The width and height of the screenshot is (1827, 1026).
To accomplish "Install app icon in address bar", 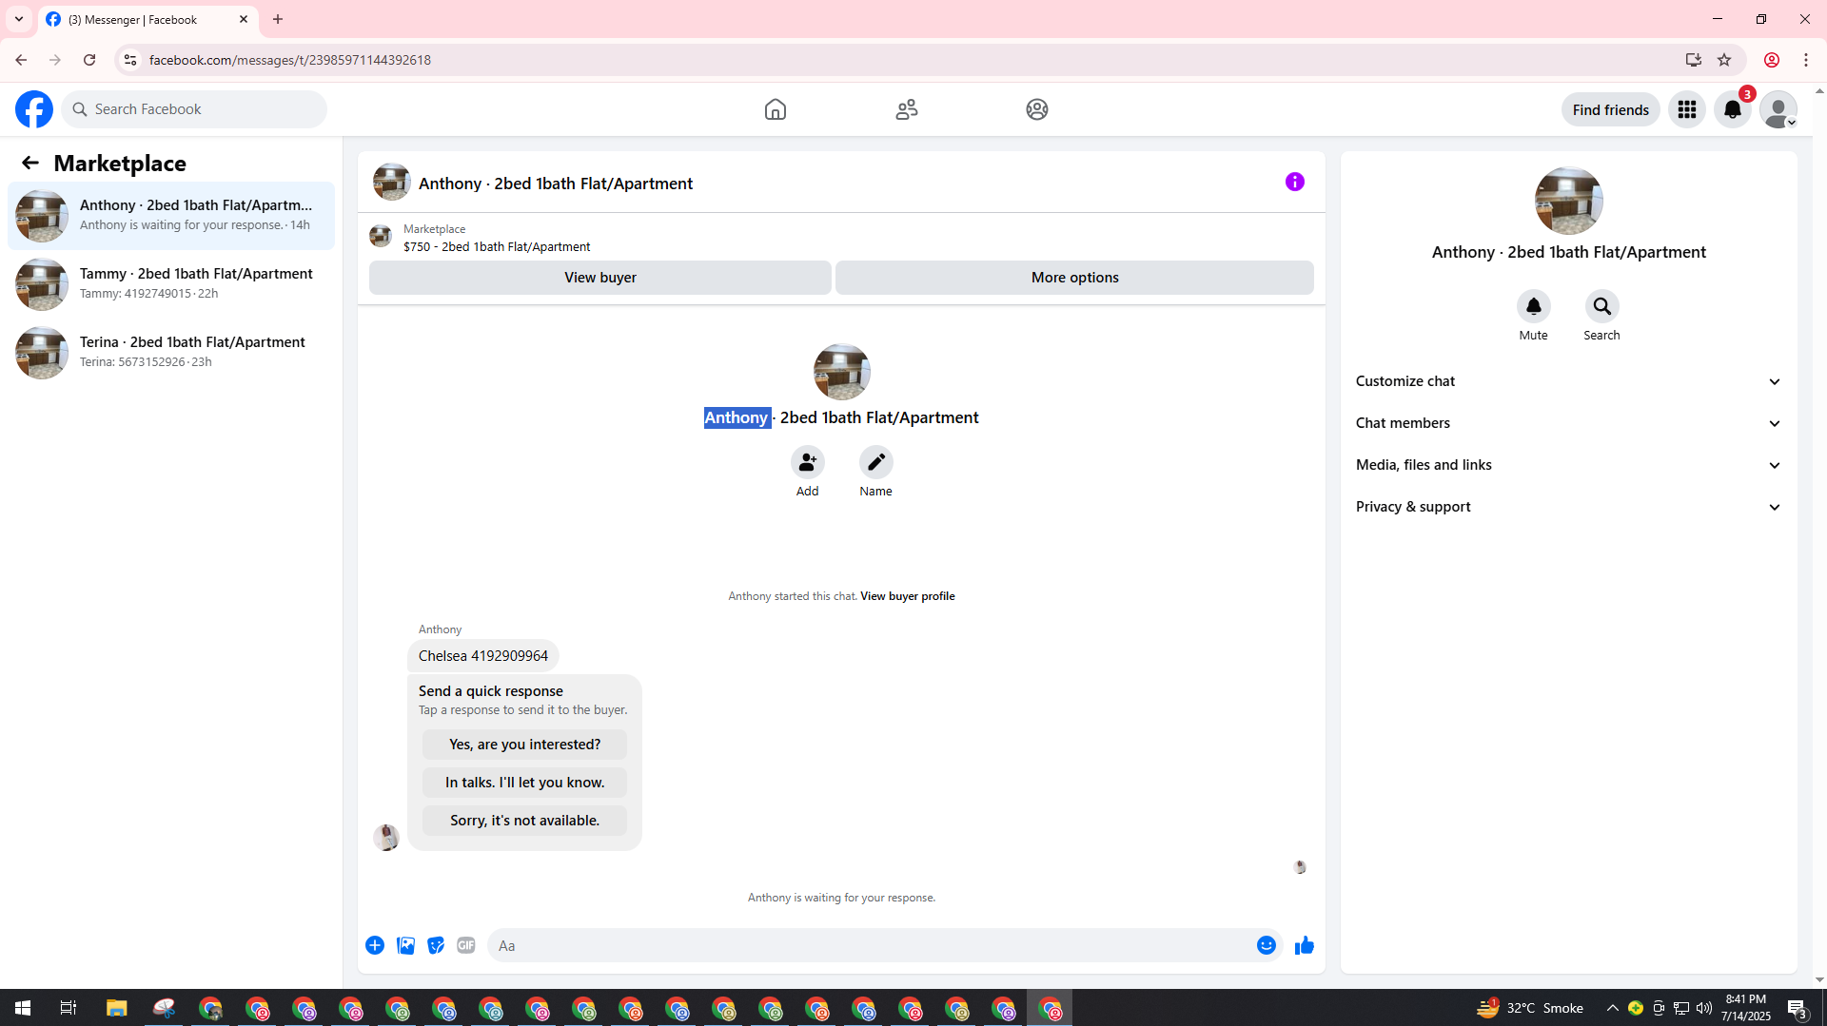I will pos(1693,60).
